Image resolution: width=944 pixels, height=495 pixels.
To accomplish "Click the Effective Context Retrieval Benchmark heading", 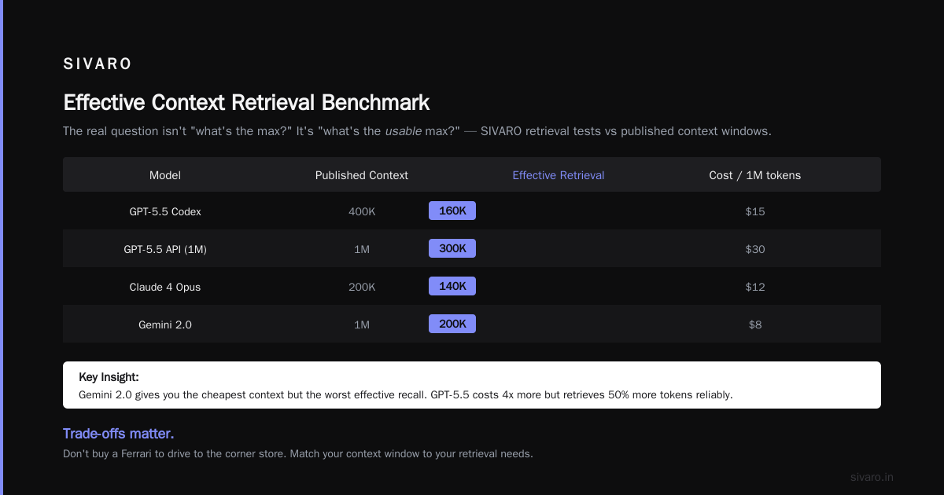I will pyautogui.click(x=246, y=103).
